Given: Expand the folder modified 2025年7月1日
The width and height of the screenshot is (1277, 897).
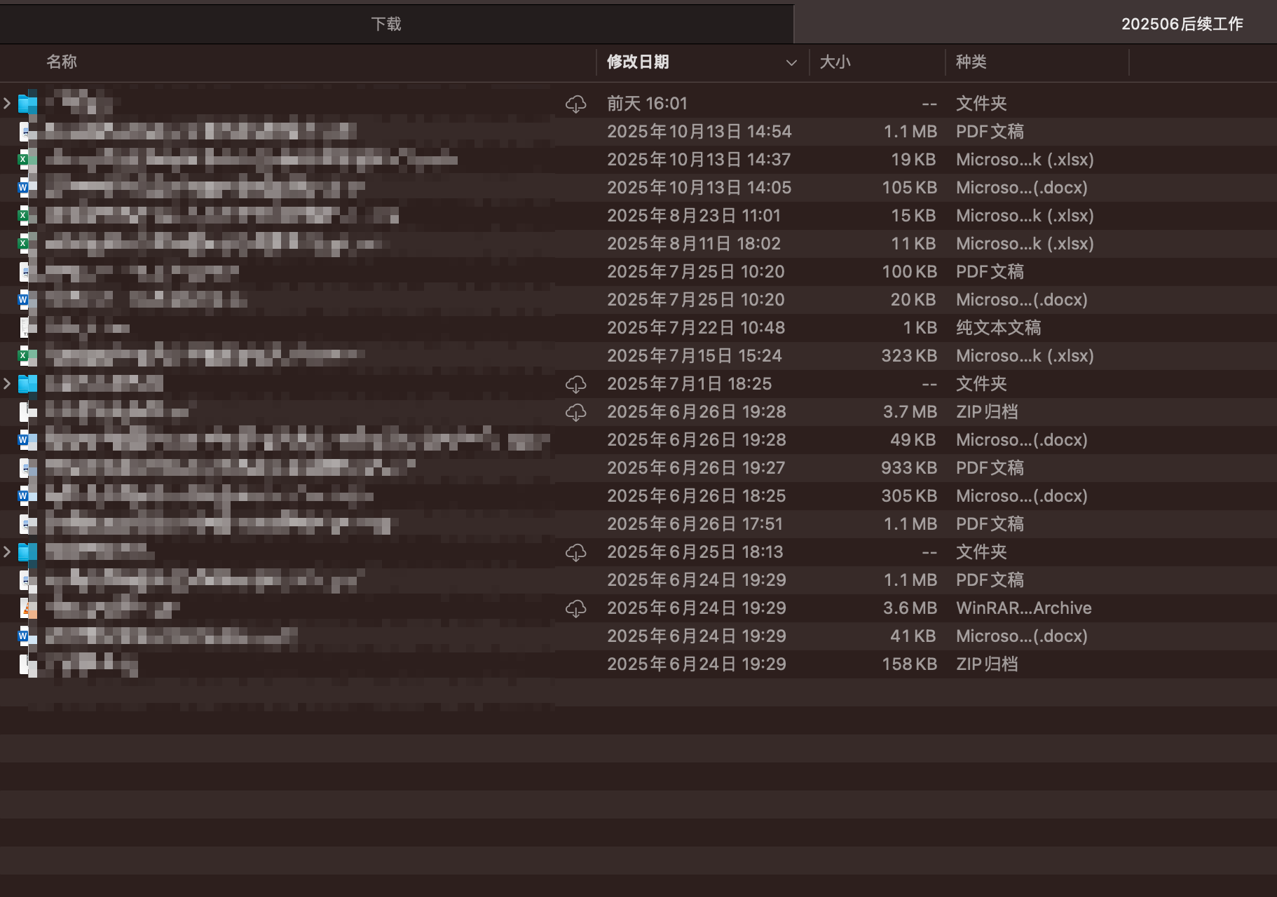Looking at the screenshot, I should point(7,384).
